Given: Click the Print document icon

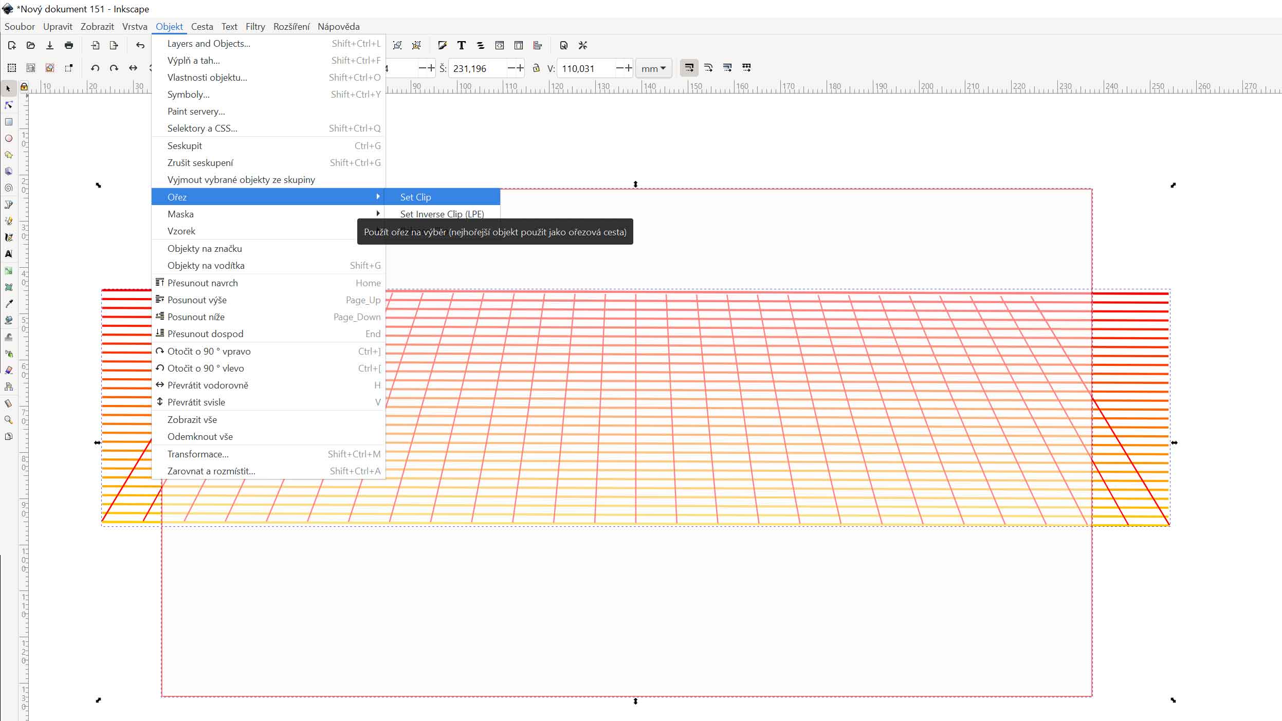Looking at the screenshot, I should (x=69, y=45).
